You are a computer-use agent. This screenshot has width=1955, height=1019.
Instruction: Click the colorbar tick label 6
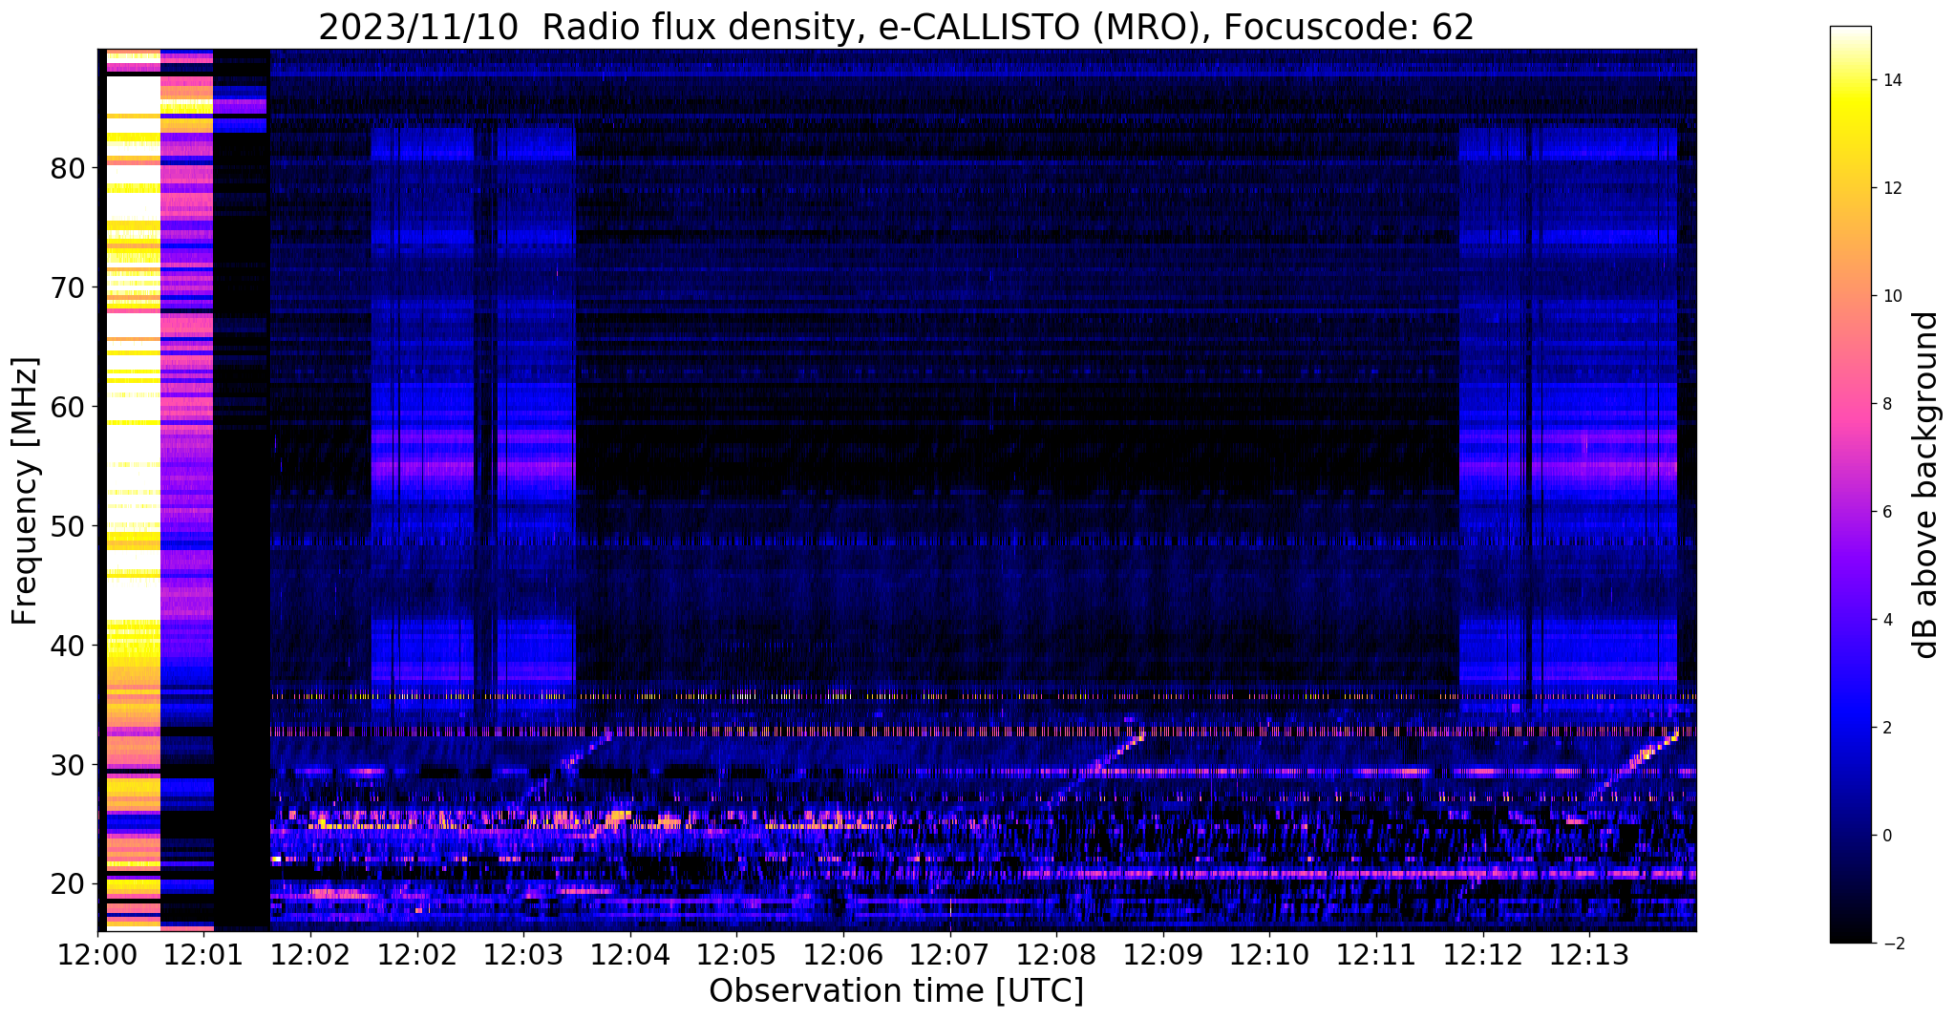tap(1886, 512)
